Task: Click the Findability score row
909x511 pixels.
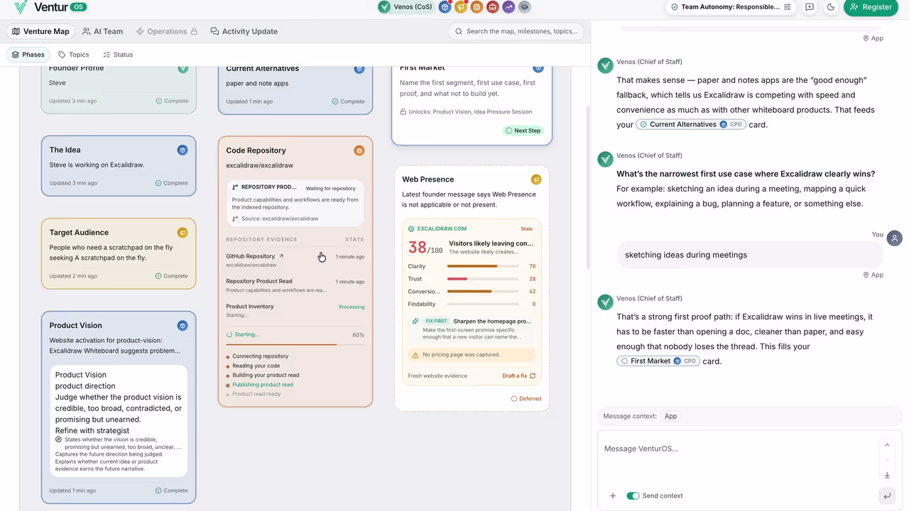Action: click(472, 304)
